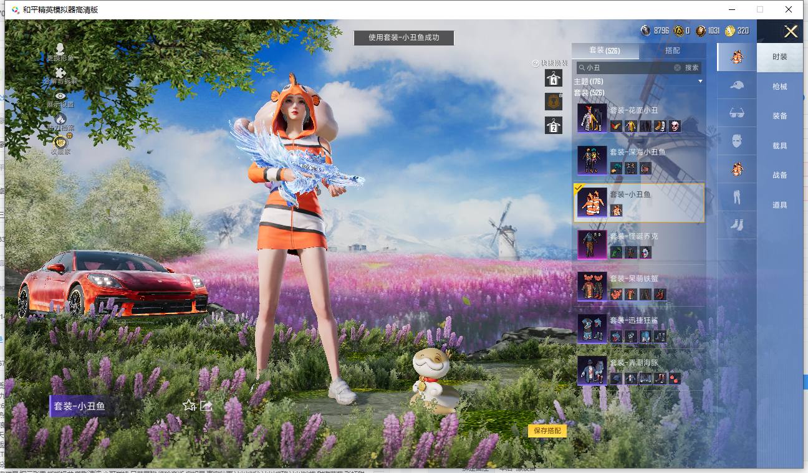Viewport: 808px width, 473px height.
Task: Open the 时装 menu tab
Action: [x=780, y=57]
